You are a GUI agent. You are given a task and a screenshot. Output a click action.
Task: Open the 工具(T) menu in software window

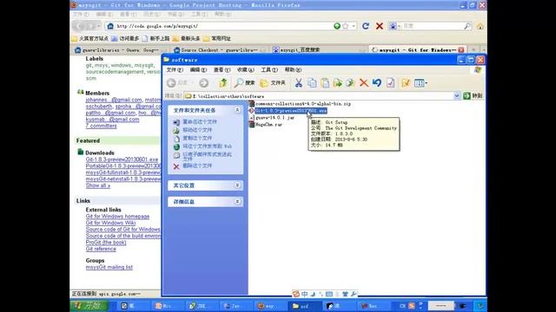tap(269, 69)
